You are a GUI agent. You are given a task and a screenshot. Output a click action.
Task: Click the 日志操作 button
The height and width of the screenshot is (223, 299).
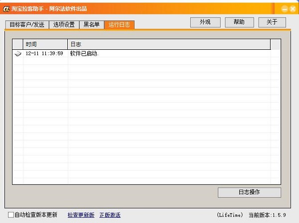[x=249, y=192]
